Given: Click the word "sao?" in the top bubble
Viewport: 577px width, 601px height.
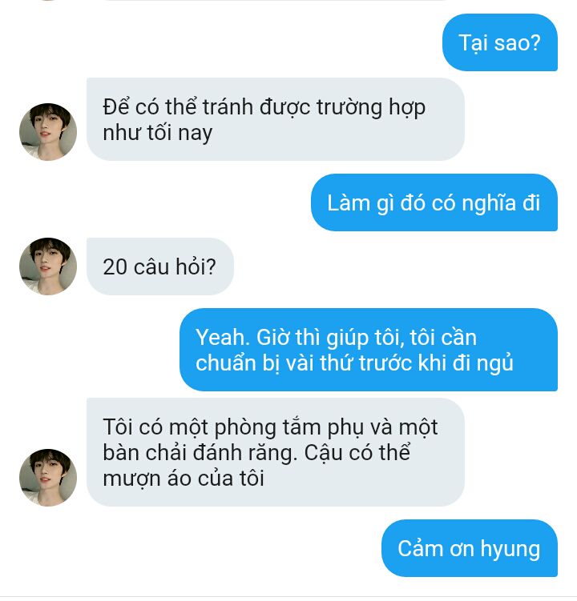Looking at the screenshot, I should pyautogui.click(x=518, y=43).
